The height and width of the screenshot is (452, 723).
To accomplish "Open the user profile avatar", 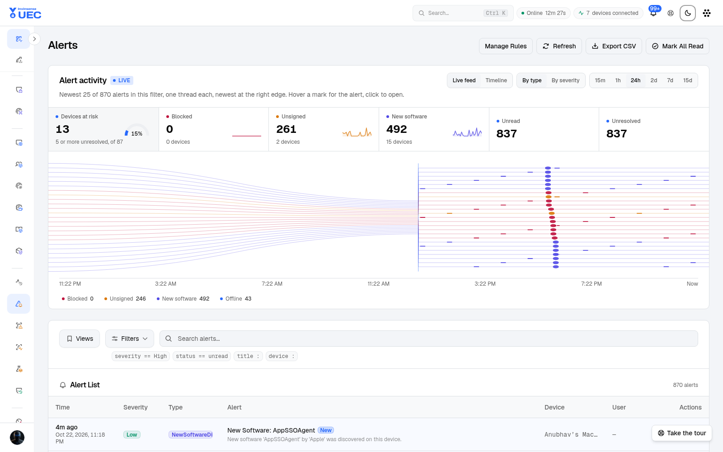I will 17,438.
